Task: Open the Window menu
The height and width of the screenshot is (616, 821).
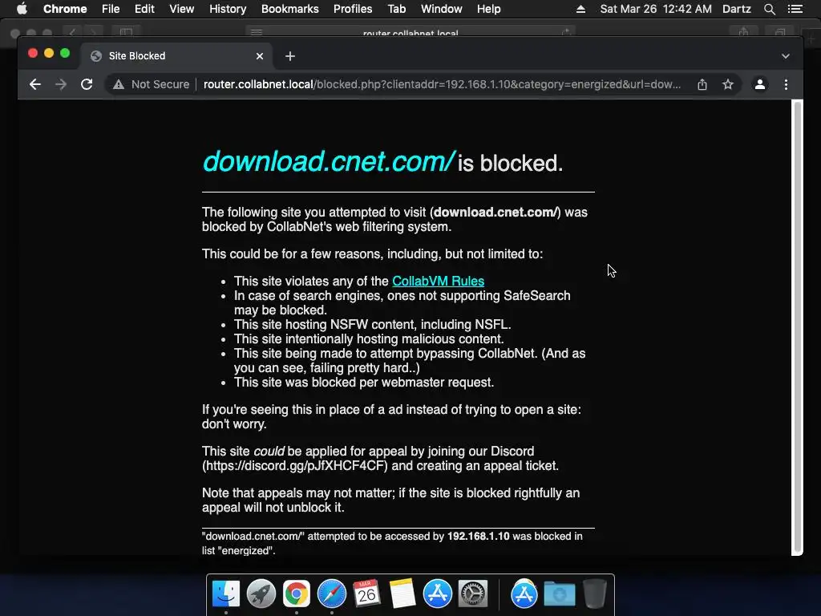Action: tap(442, 9)
